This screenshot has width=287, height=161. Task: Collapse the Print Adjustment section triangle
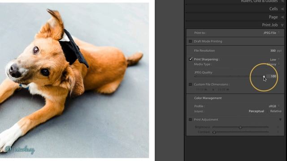[x=280, y=119]
